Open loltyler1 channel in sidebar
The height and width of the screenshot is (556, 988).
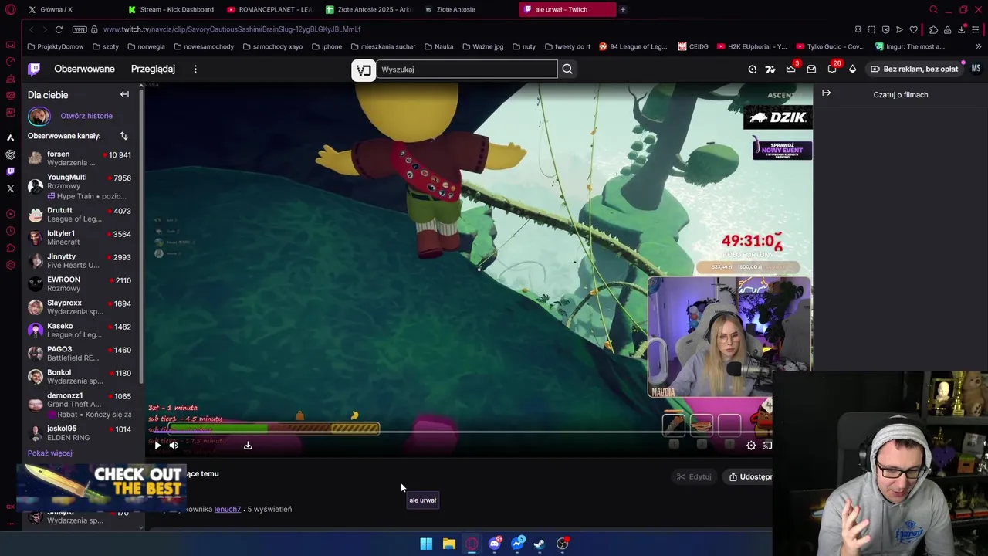click(x=80, y=237)
